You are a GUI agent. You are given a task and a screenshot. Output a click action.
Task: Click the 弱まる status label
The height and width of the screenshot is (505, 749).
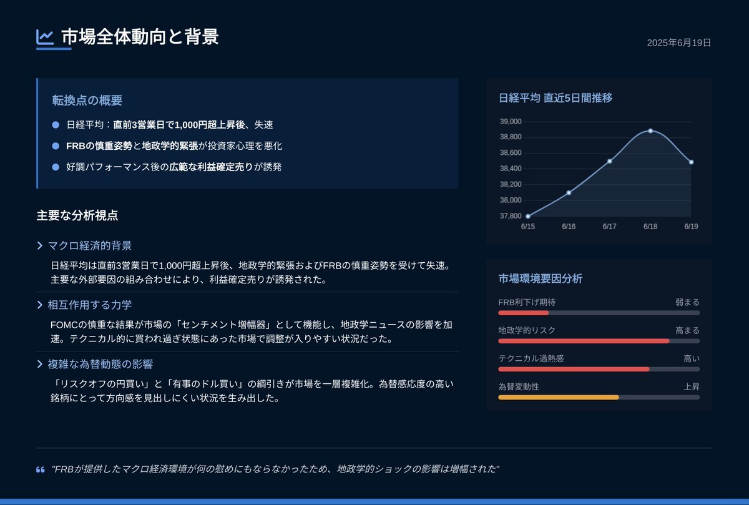pyautogui.click(x=687, y=302)
